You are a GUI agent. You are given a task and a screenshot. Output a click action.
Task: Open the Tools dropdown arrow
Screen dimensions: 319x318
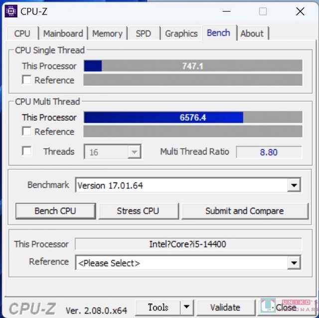187,307
